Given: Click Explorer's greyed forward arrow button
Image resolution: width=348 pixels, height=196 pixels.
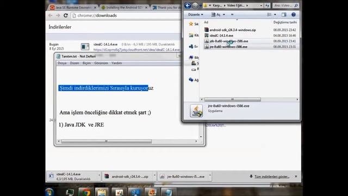Looking at the screenshot, I should [x=195, y=5].
